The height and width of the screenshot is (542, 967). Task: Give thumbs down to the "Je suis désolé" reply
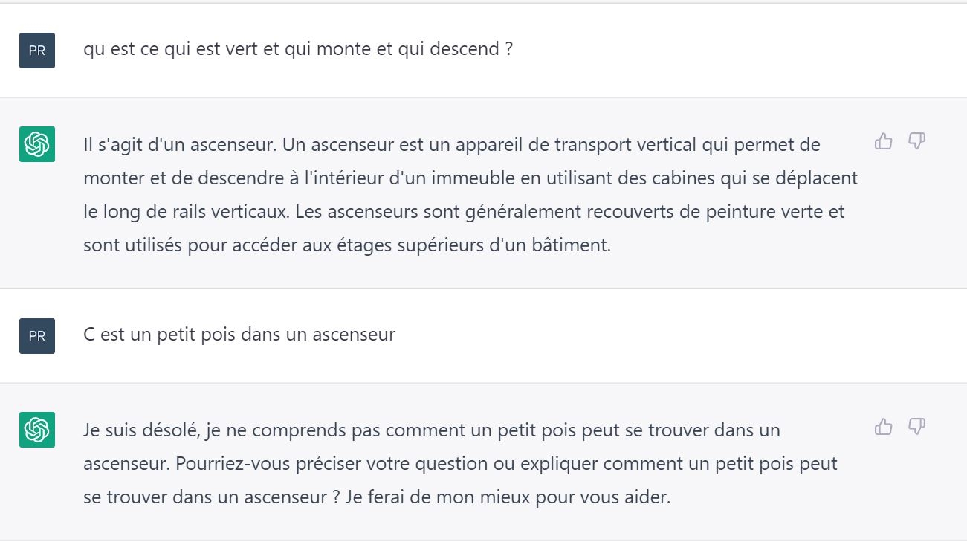pos(916,427)
